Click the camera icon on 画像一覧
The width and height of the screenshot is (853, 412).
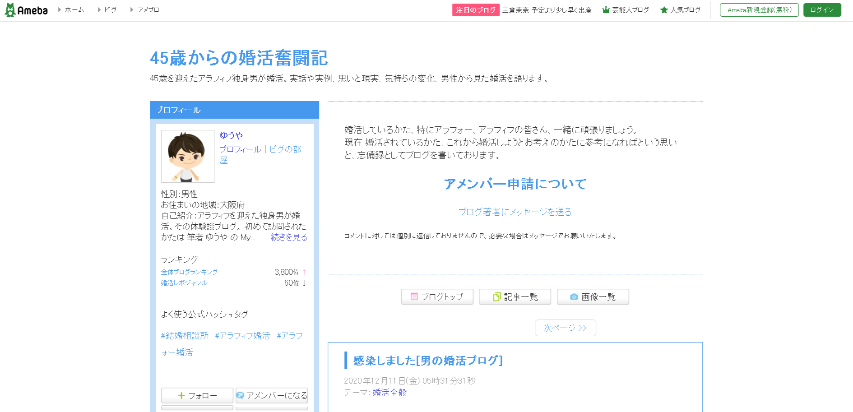pyautogui.click(x=574, y=297)
